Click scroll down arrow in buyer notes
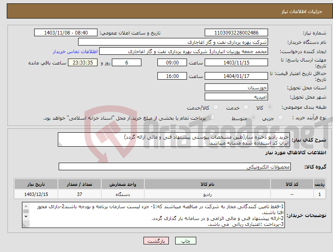The height and width of the screenshot is (252, 333). coord(26,217)
